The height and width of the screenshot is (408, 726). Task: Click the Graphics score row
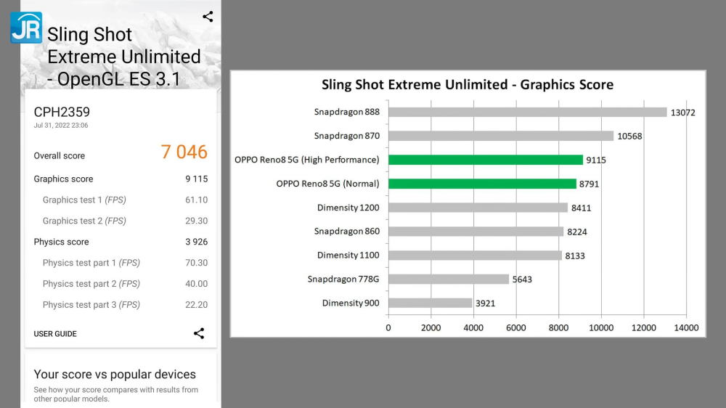click(x=121, y=179)
